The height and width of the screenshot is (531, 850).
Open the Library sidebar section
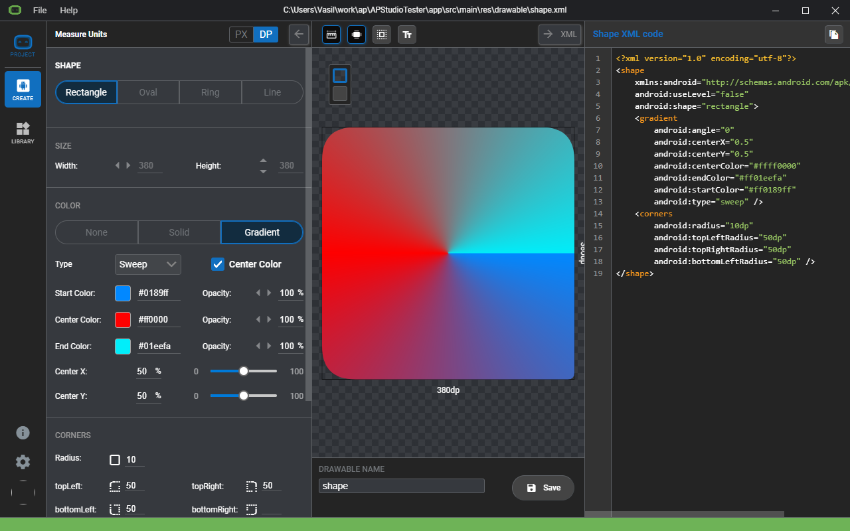(x=23, y=133)
